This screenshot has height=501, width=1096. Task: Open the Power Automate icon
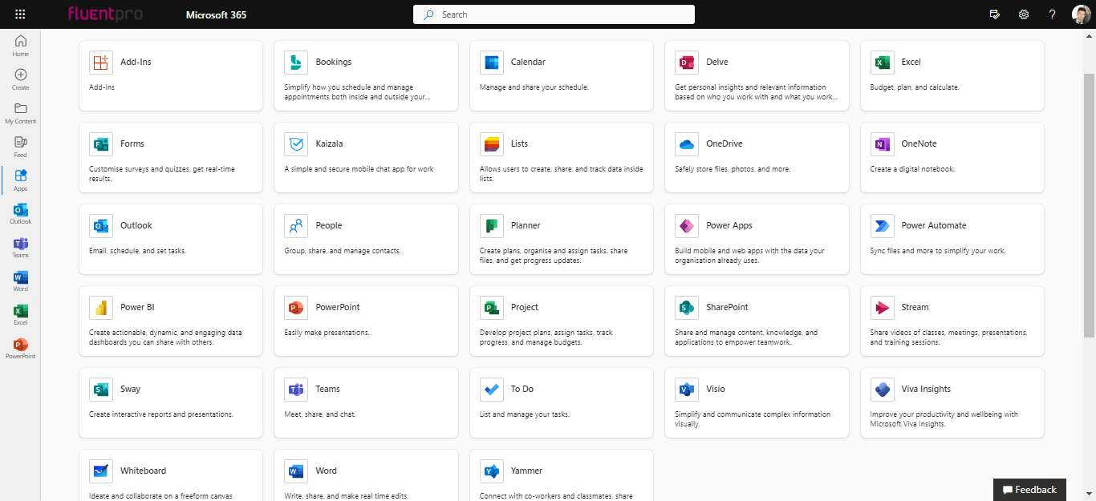pos(882,226)
